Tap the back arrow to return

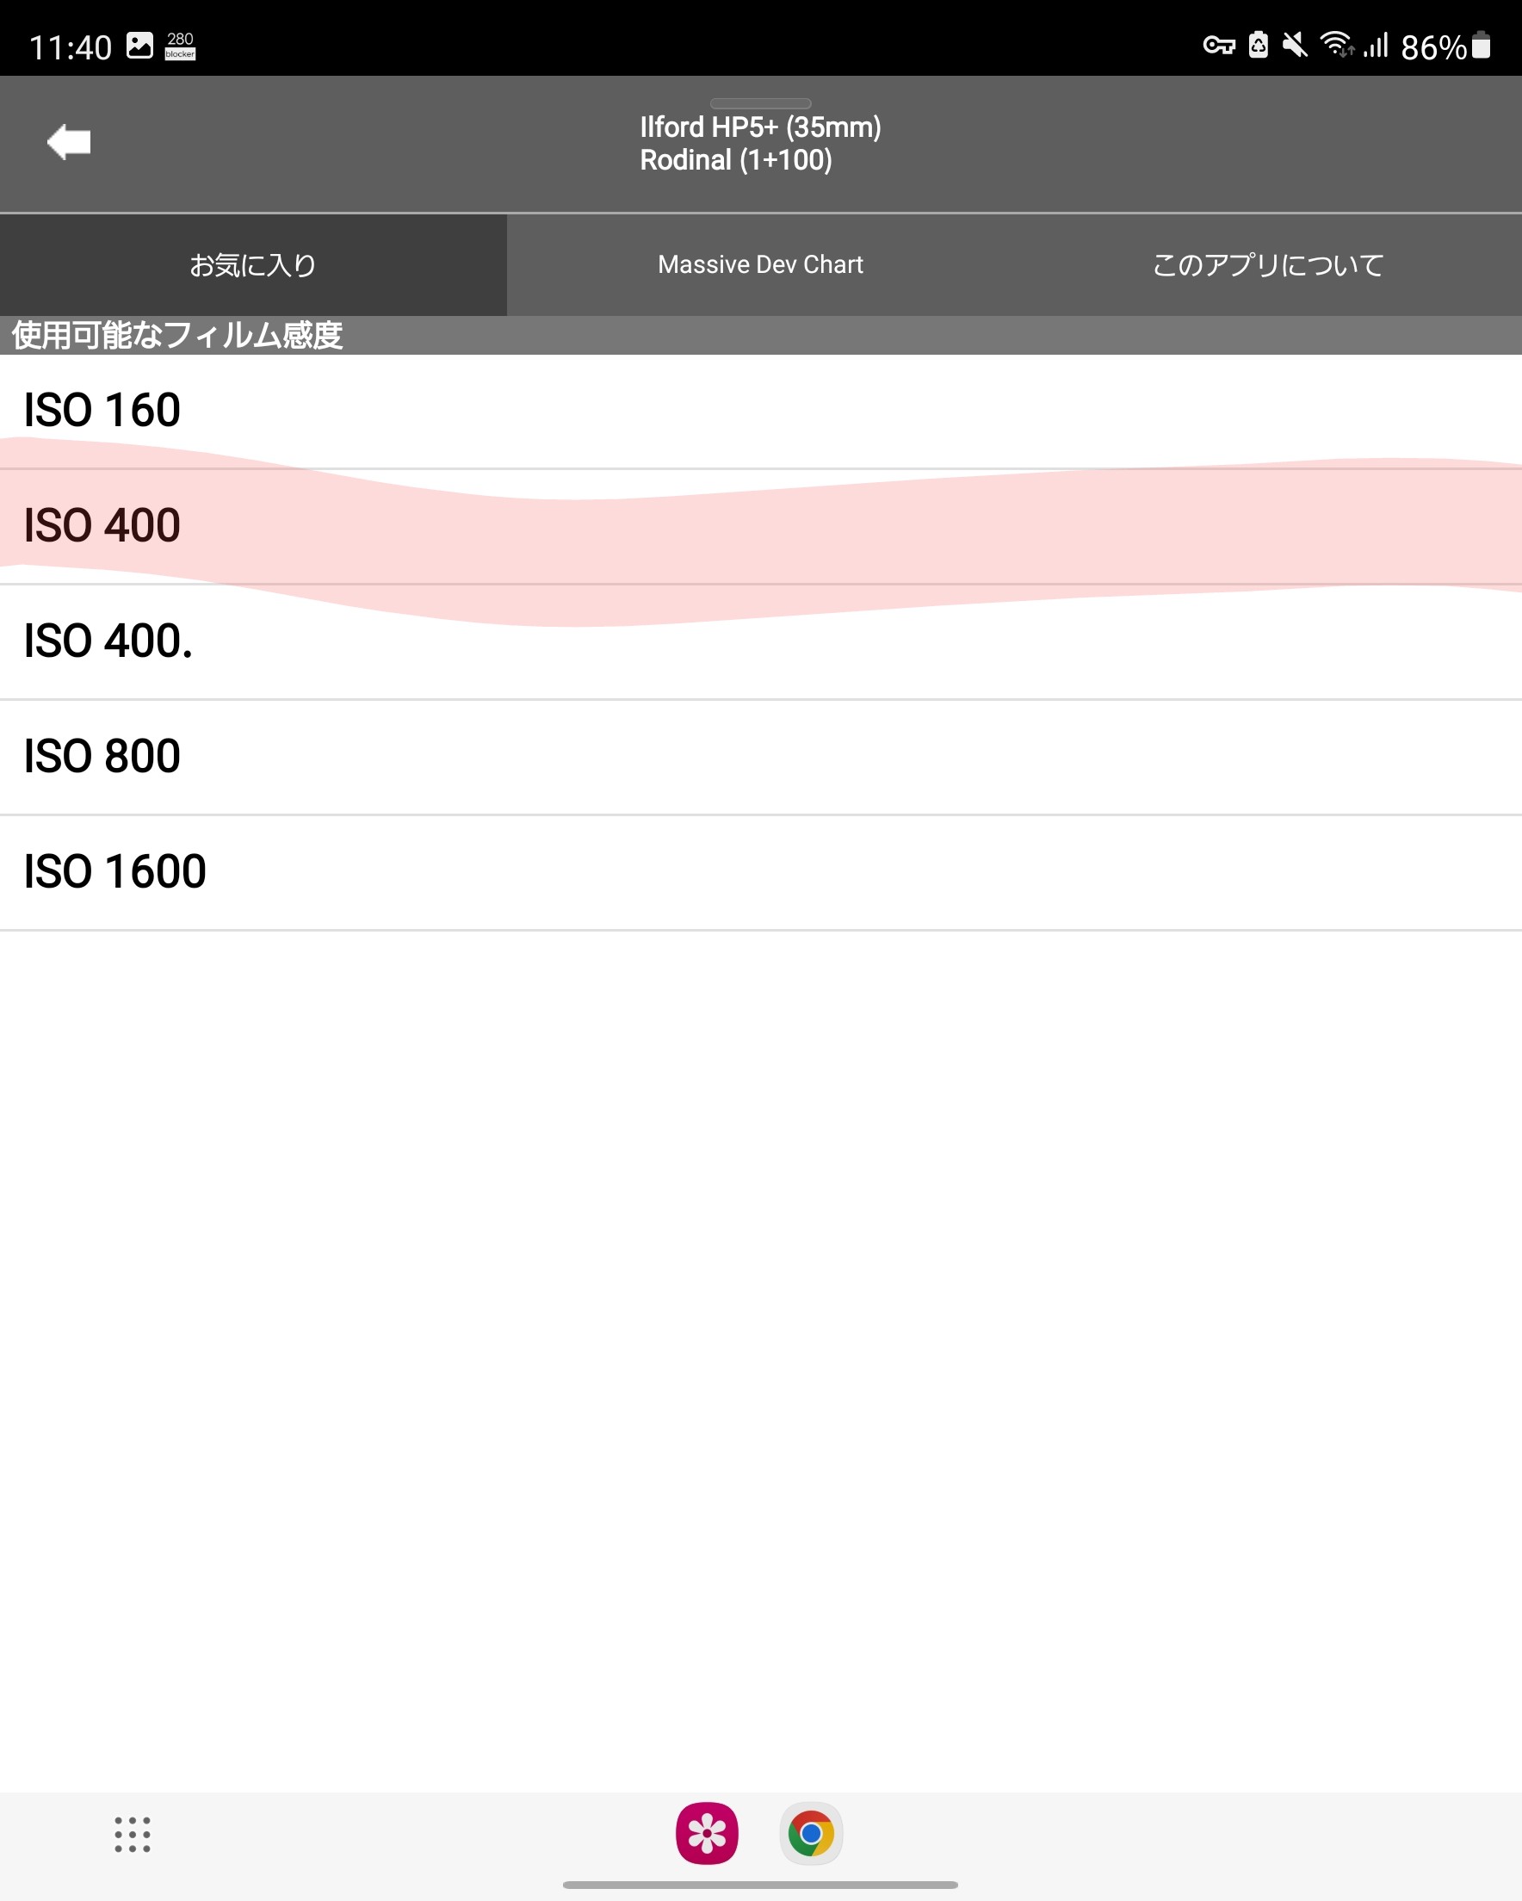(69, 143)
